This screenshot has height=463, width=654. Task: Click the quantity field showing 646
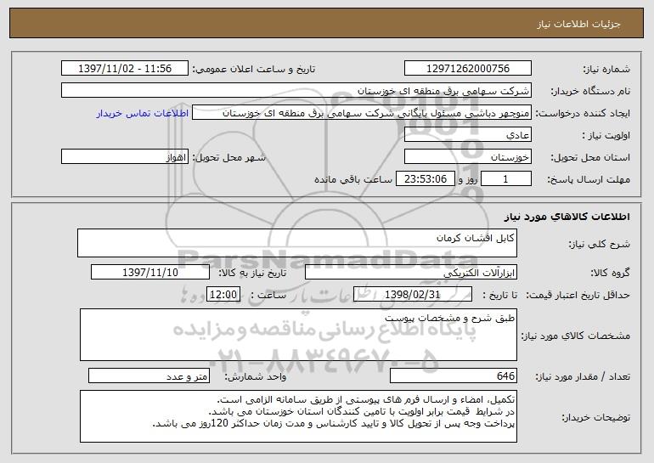[454, 375]
